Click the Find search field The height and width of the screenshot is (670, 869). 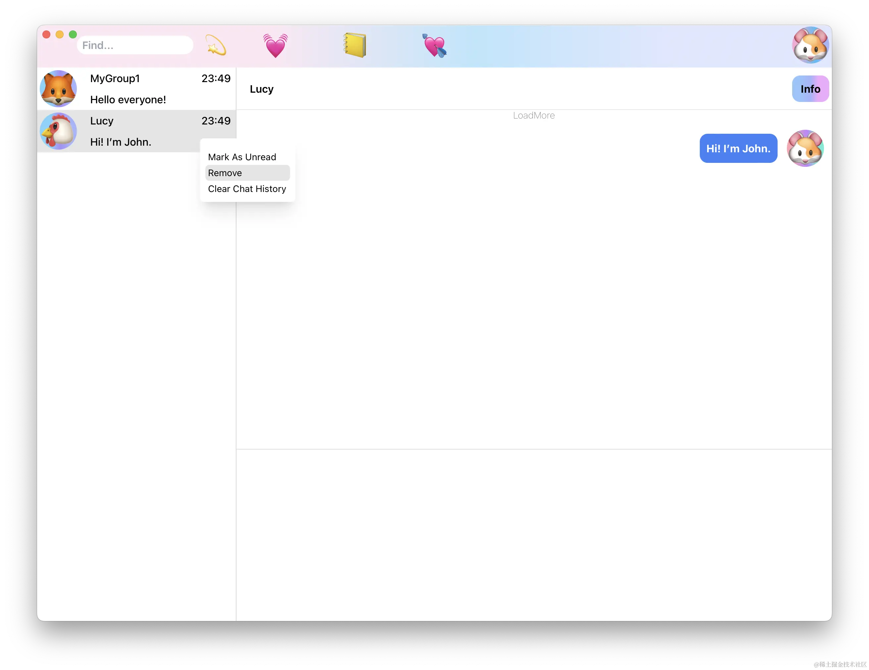tap(135, 45)
